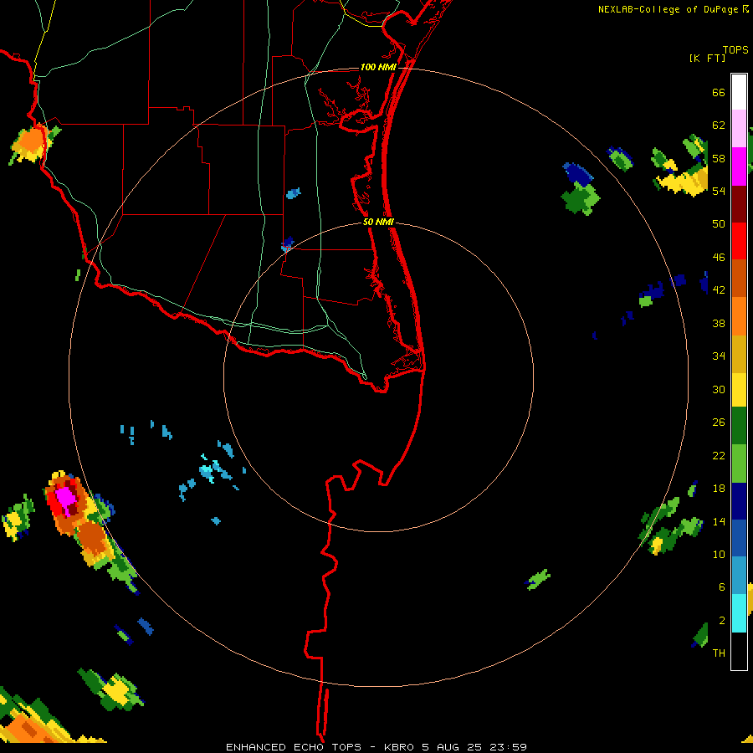Click the 50 NMI range ring label
Image resolution: width=753 pixels, height=753 pixels.
[x=378, y=222]
